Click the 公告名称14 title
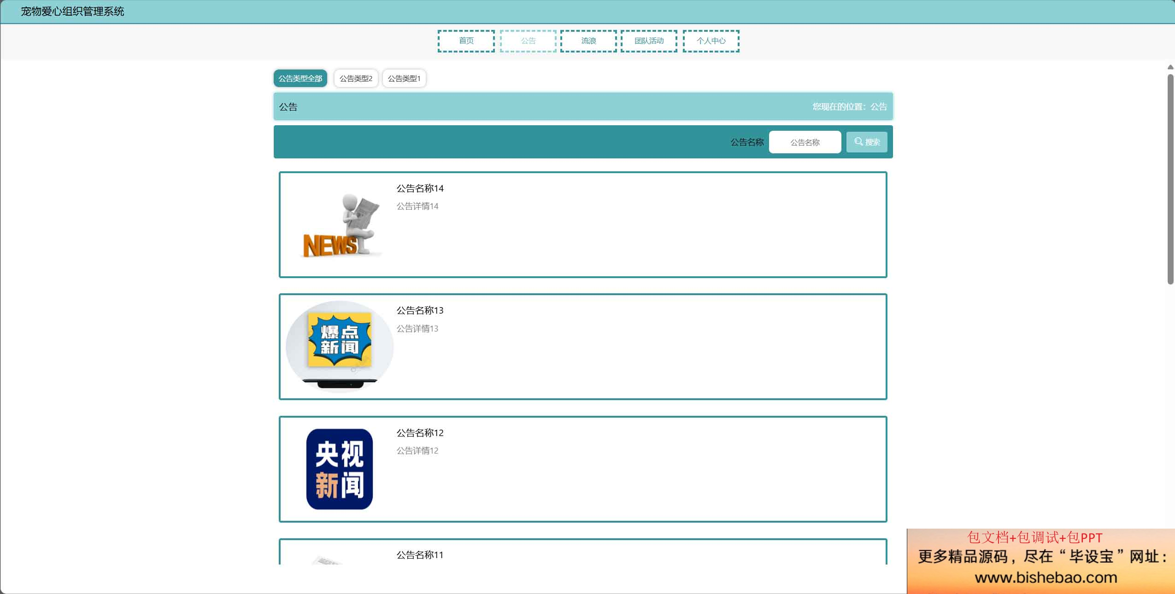The width and height of the screenshot is (1175, 594). point(420,188)
